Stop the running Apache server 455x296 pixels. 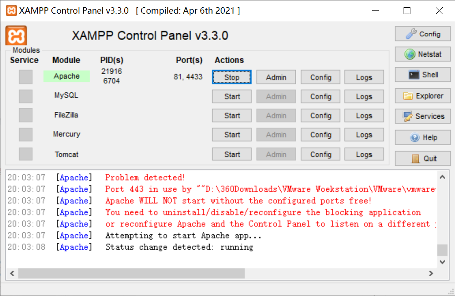(232, 77)
